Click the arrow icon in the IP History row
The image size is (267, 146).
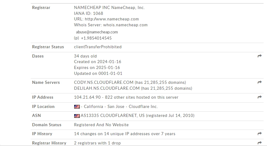point(260,134)
